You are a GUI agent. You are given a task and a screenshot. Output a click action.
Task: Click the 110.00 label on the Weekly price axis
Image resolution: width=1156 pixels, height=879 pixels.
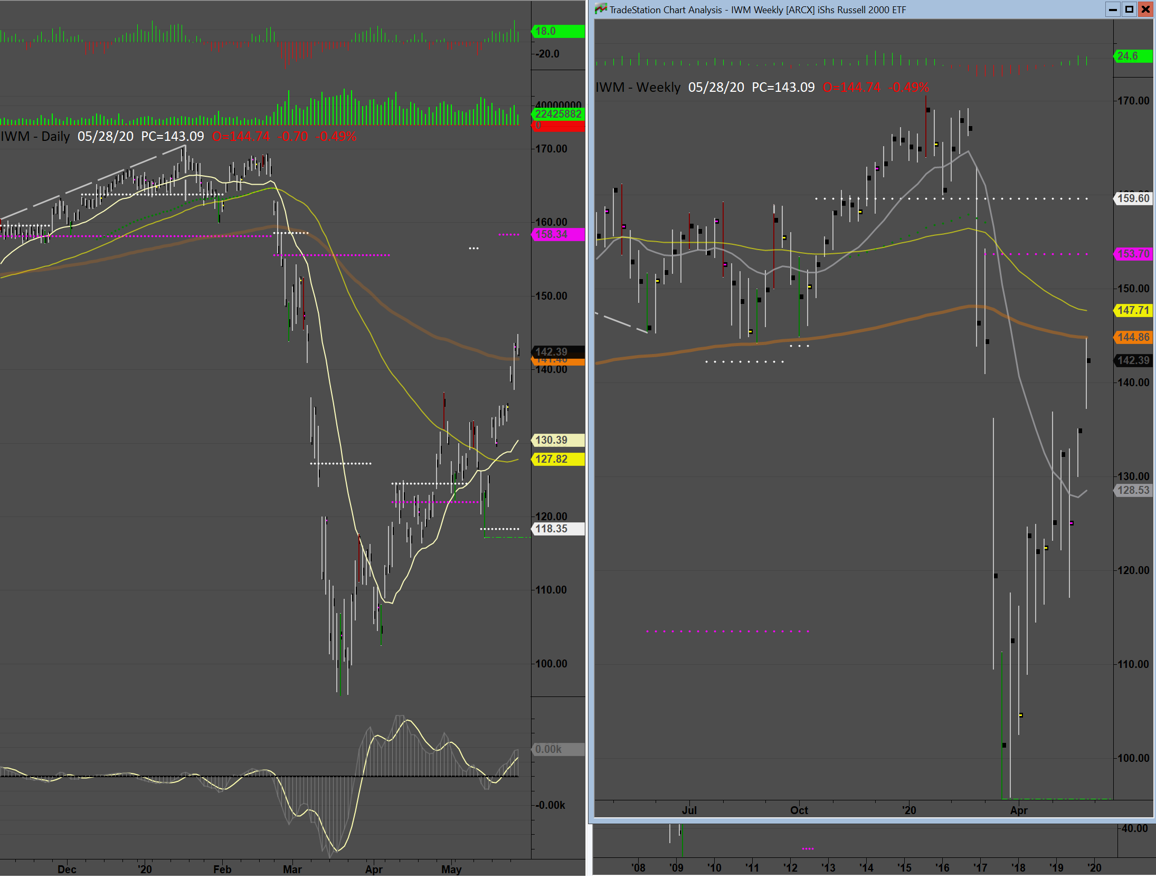tap(1133, 664)
